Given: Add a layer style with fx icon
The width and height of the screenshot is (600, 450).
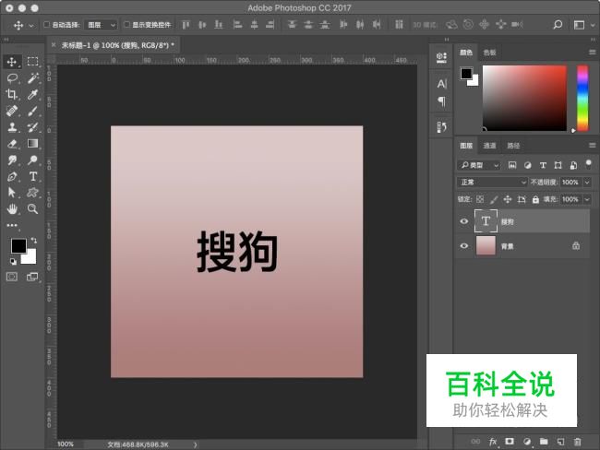Looking at the screenshot, I should click(x=494, y=442).
